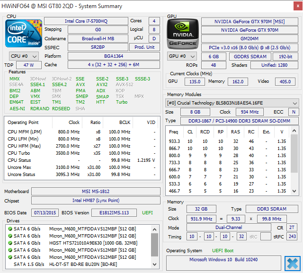Click the GM204M field
303x273 pixels.
(x=250, y=39)
